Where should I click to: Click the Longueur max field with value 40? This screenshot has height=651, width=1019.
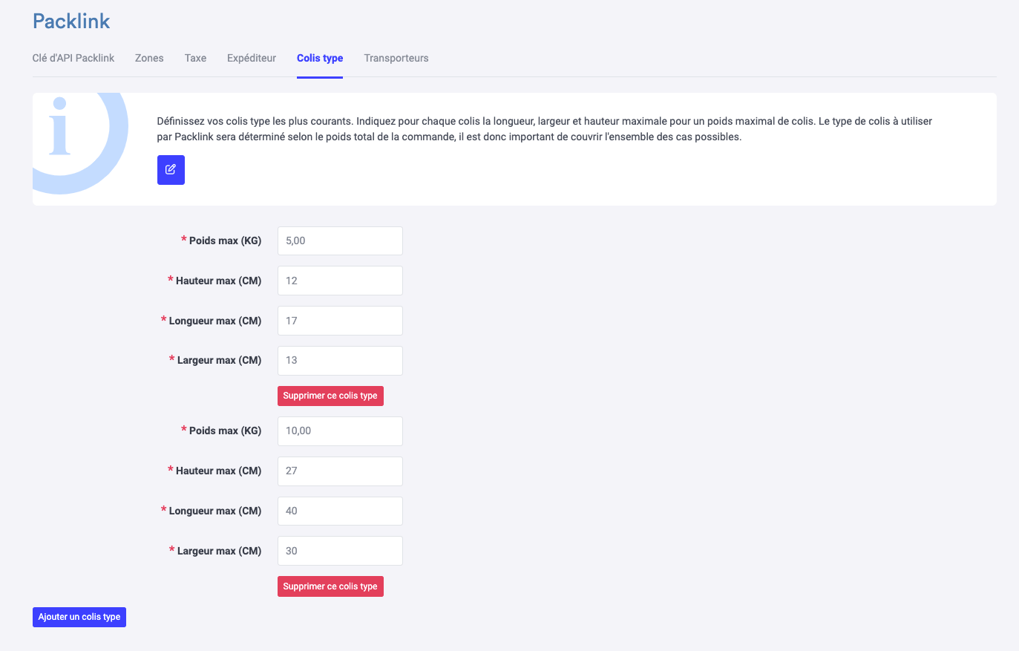point(340,511)
